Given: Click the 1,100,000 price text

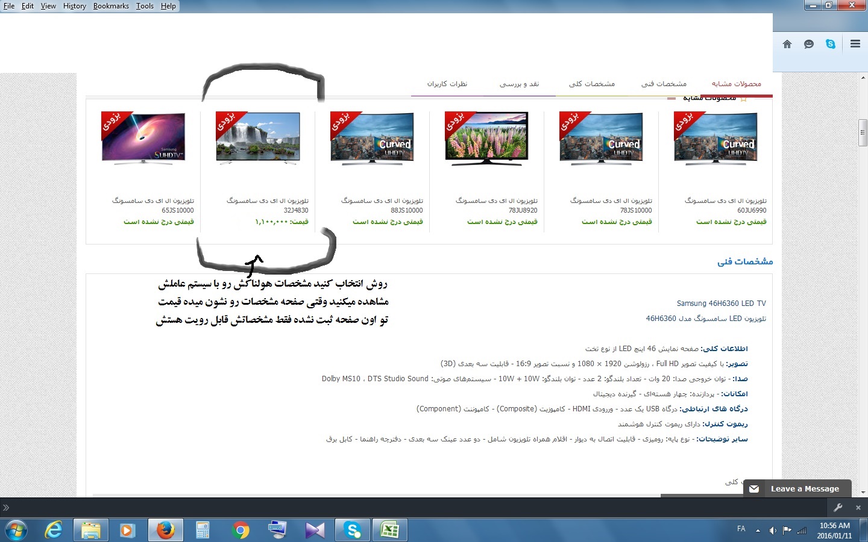Looking at the screenshot, I should 281,222.
